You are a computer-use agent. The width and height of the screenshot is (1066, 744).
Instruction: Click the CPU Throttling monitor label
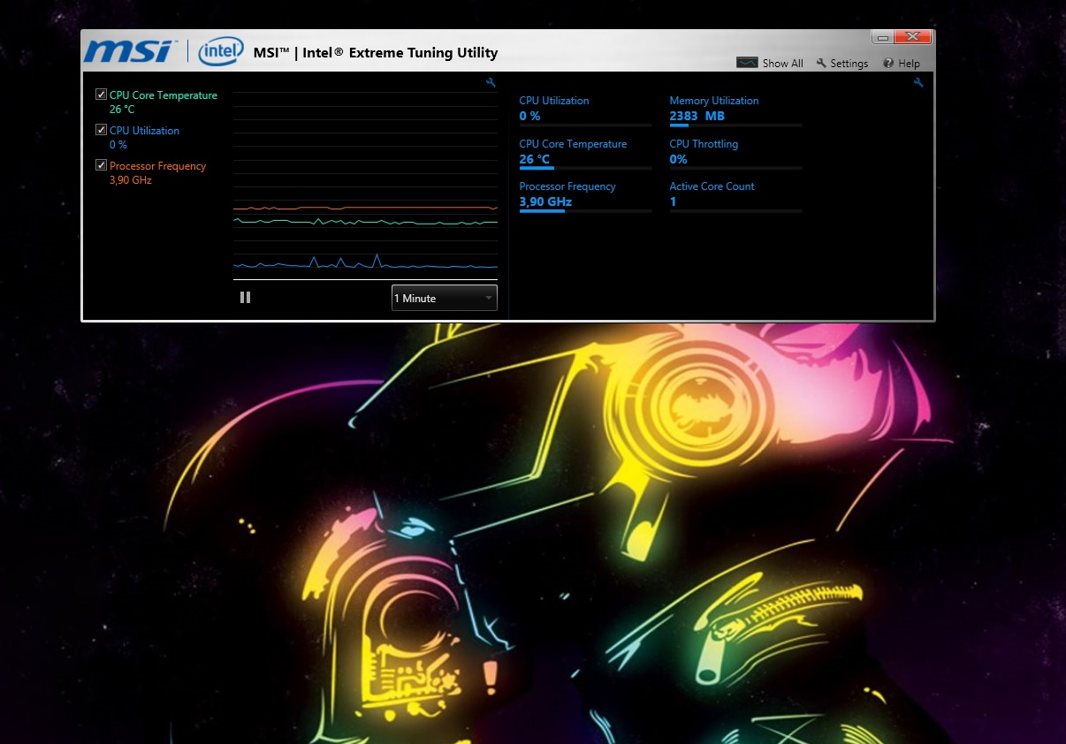coord(704,144)
